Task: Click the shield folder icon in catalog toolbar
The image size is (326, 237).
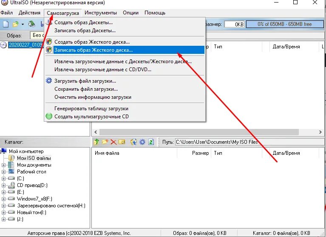Action: 134,142
